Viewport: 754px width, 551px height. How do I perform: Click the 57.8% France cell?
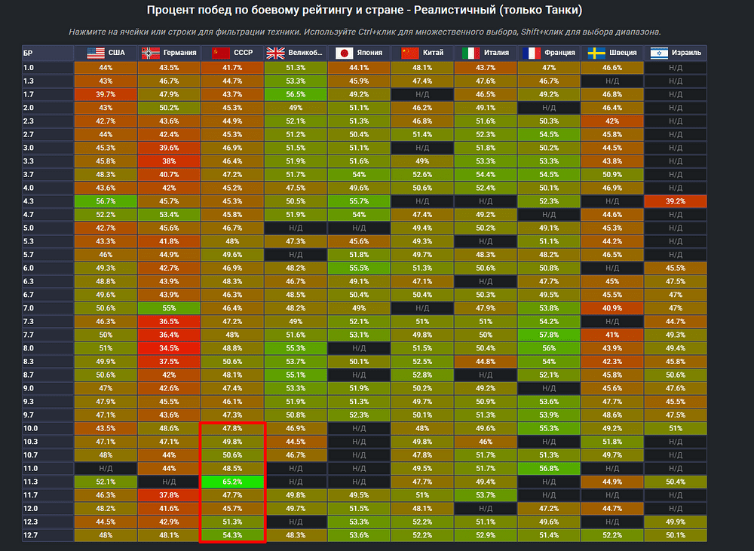(549, 334)
